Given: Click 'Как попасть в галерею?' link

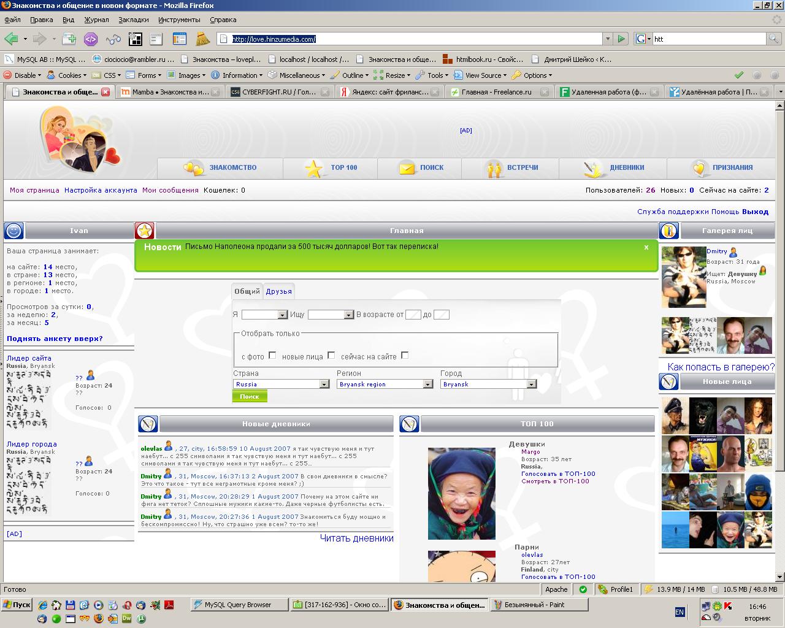Looking at the screenshot, I should point(721,367).
